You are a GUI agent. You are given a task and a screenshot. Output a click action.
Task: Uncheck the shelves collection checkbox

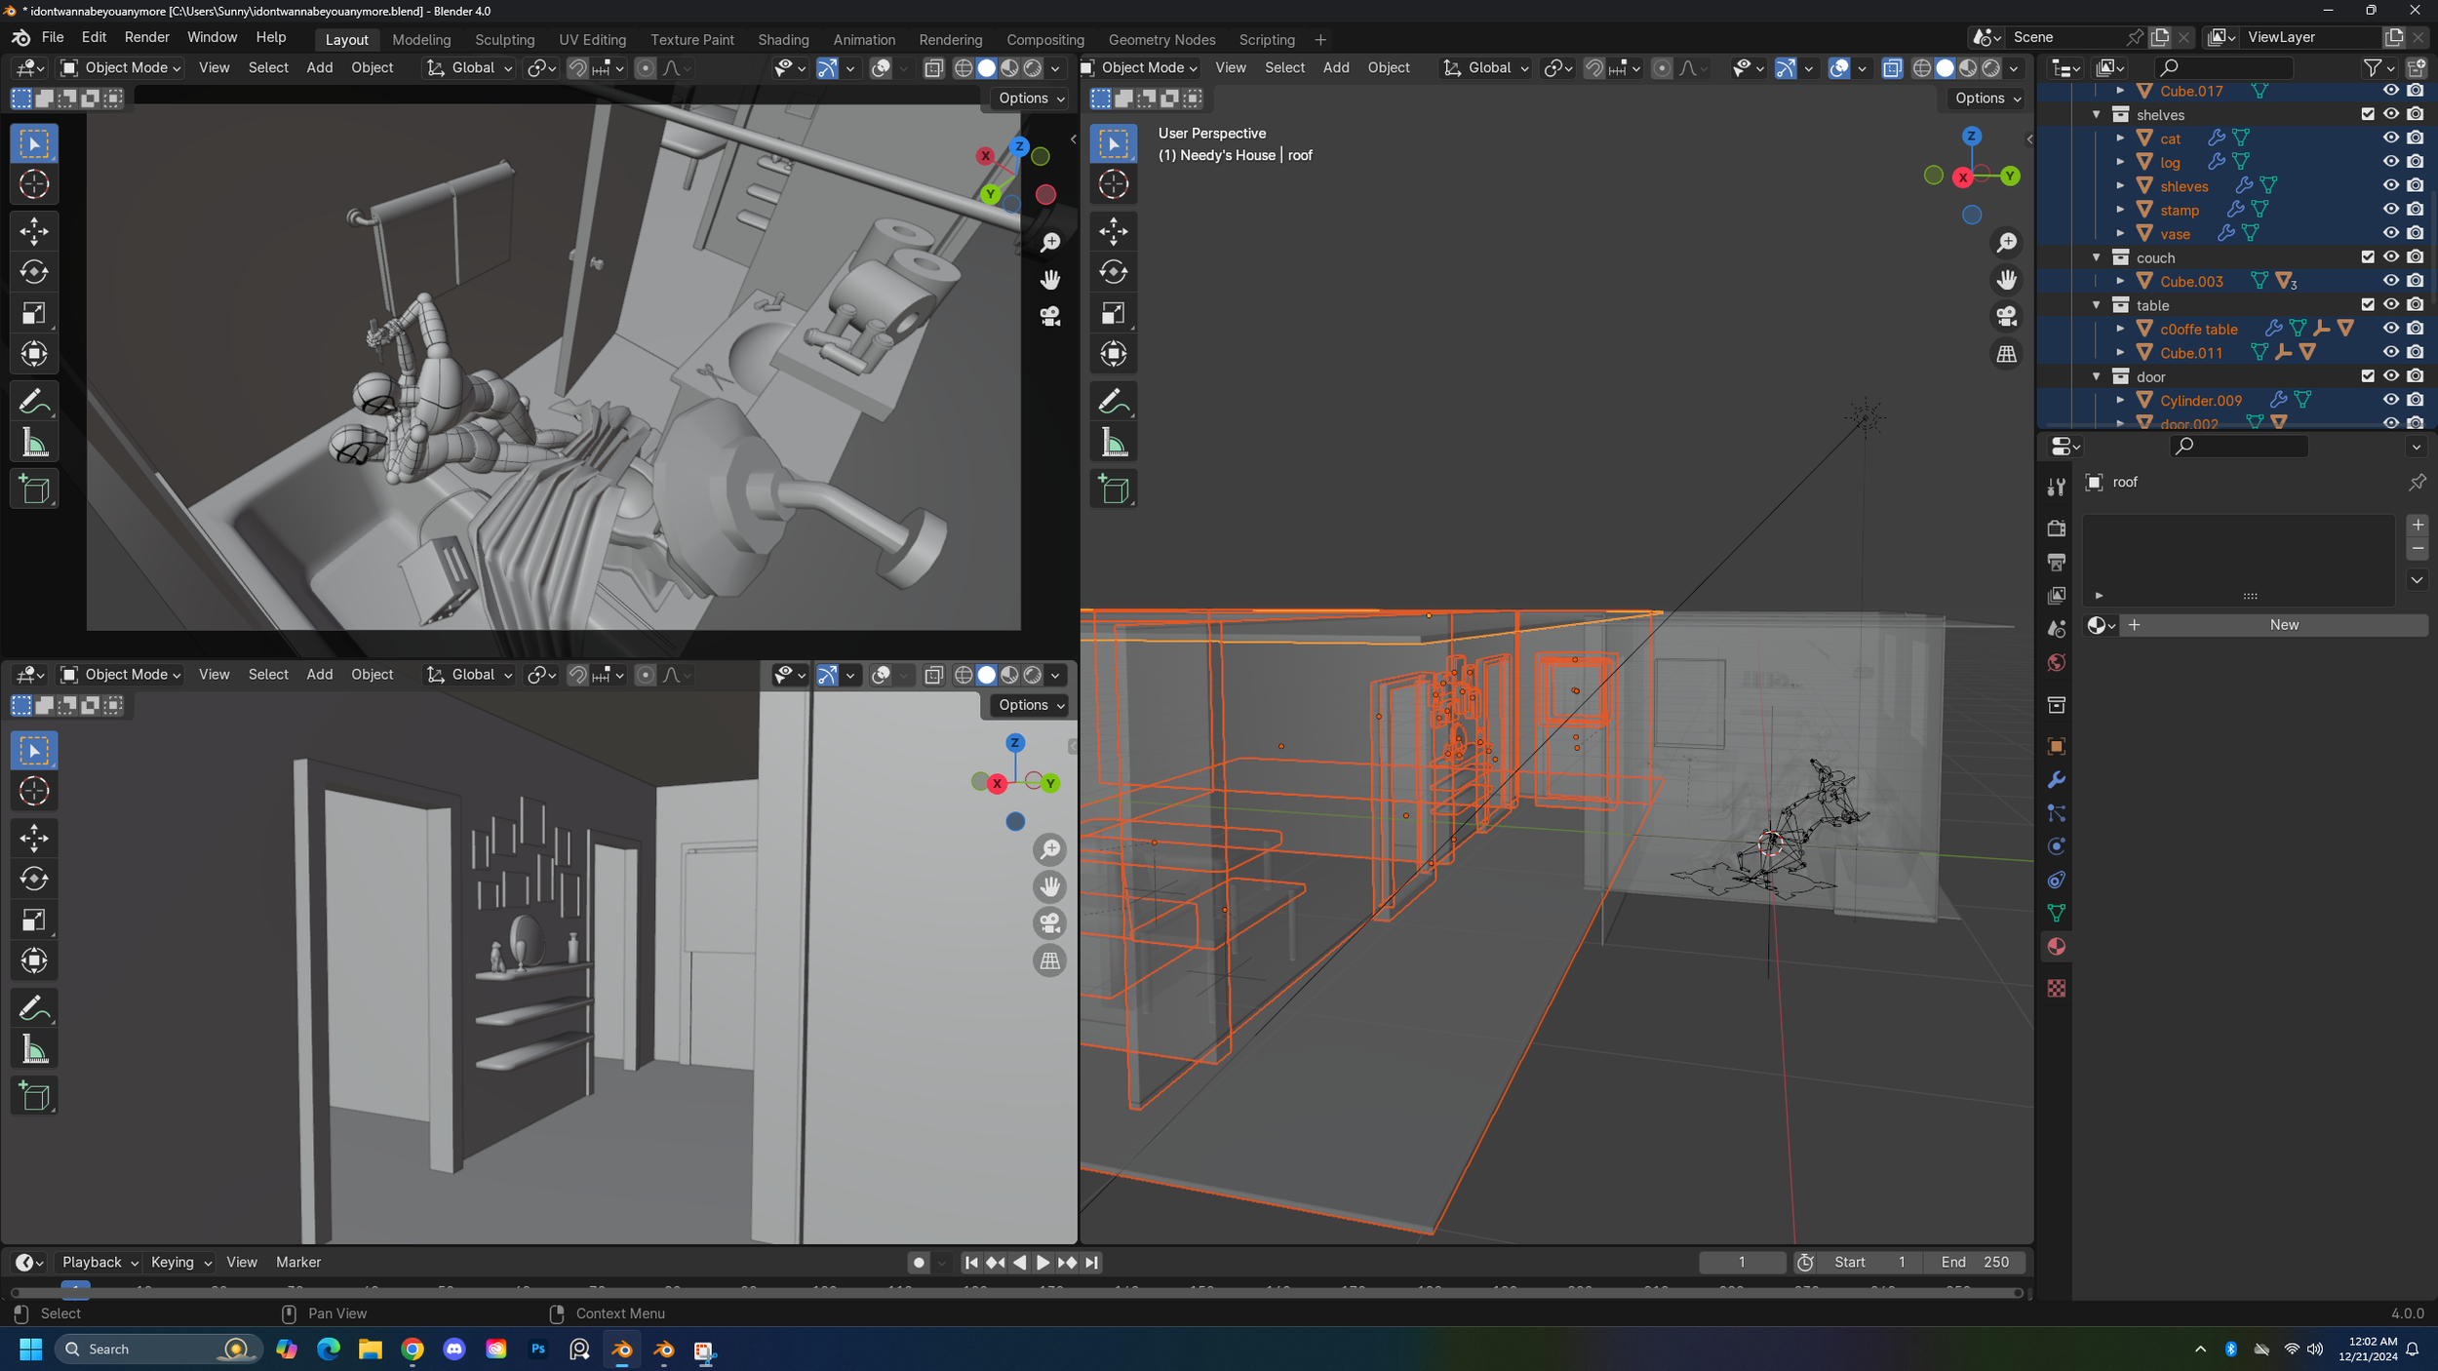2367,114
